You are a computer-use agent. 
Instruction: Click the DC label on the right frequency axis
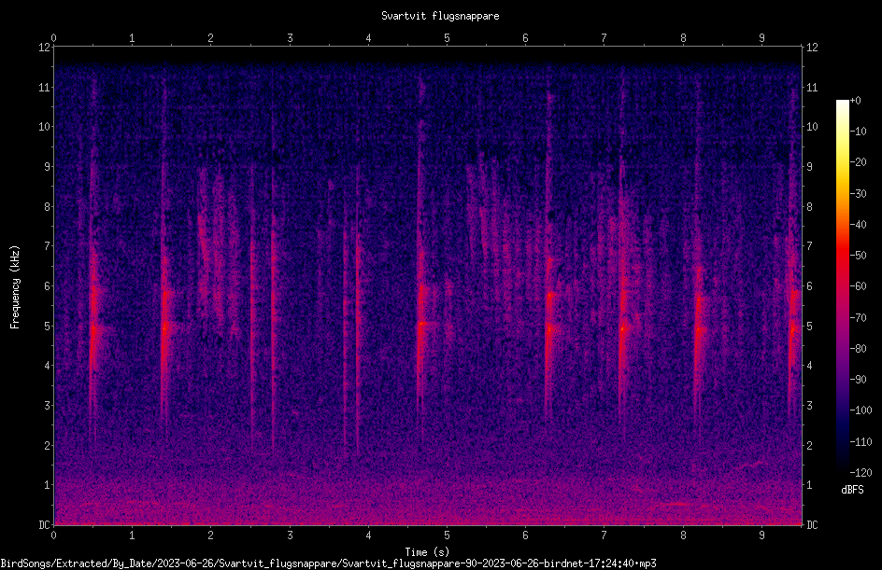812,525
